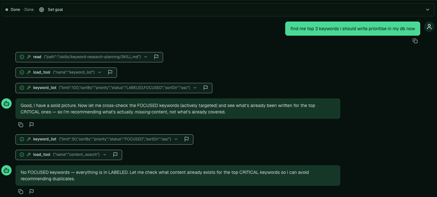Click the 'read' tool name label

(37, 57)
